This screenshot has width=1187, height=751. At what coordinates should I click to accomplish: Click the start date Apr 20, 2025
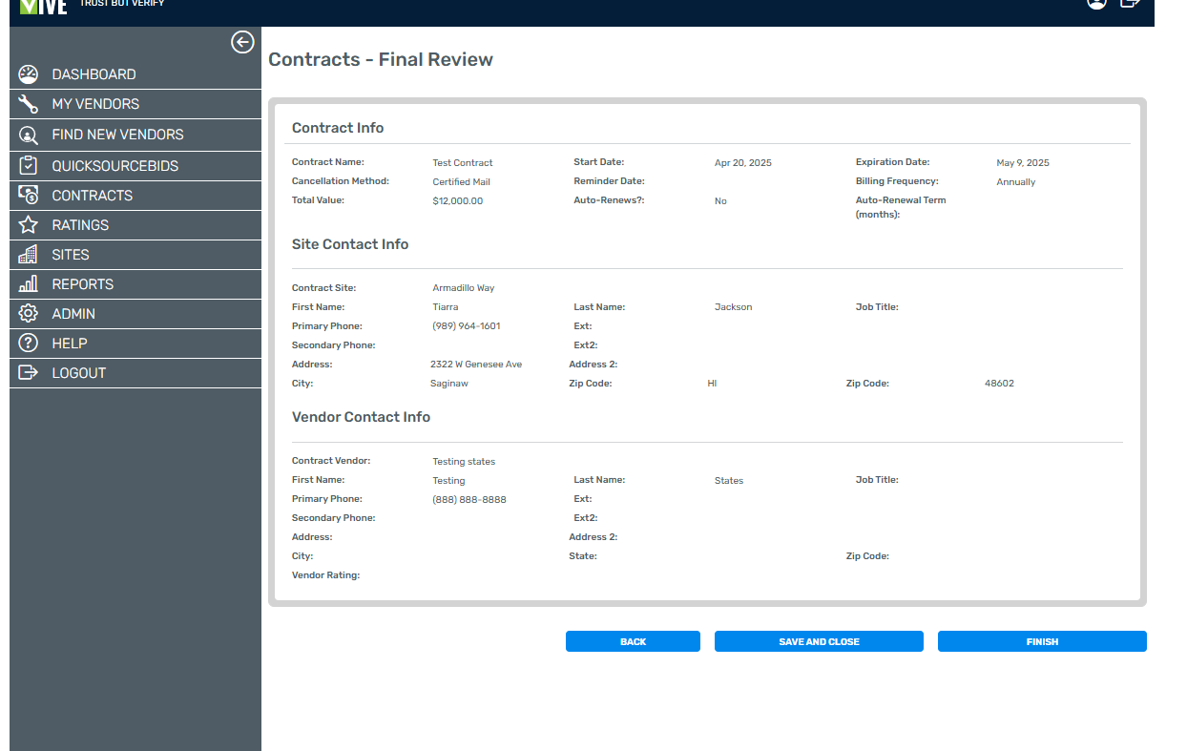[743, 163]
